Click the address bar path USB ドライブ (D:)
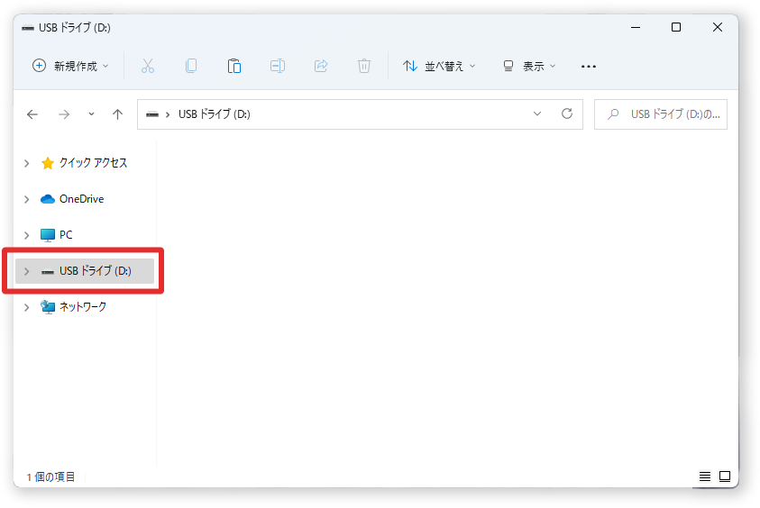Image resolution: width=760 pixels, height=508 pixels. pyautogui.click(x=215, y=114)
